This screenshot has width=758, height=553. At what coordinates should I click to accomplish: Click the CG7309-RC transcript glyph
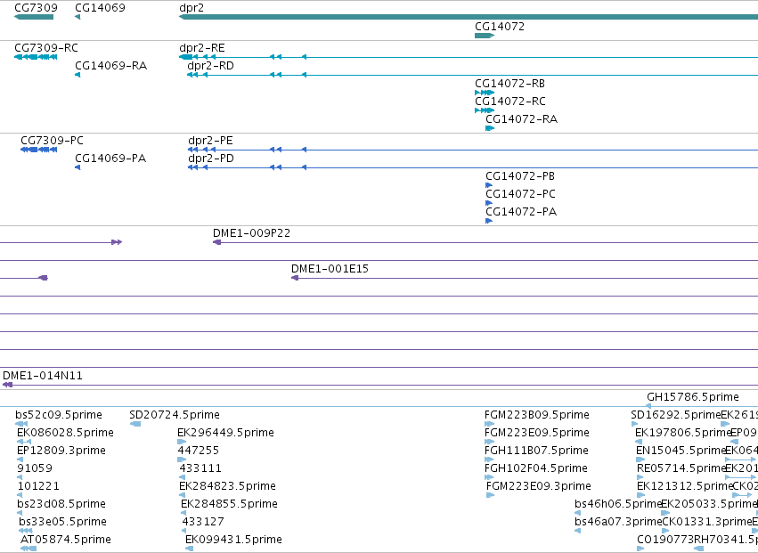click(x=36, y=57)
